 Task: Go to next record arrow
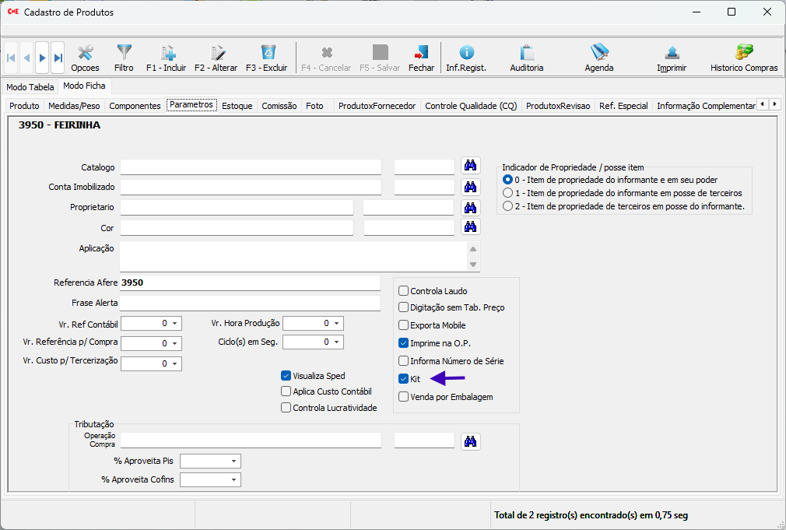42,58
